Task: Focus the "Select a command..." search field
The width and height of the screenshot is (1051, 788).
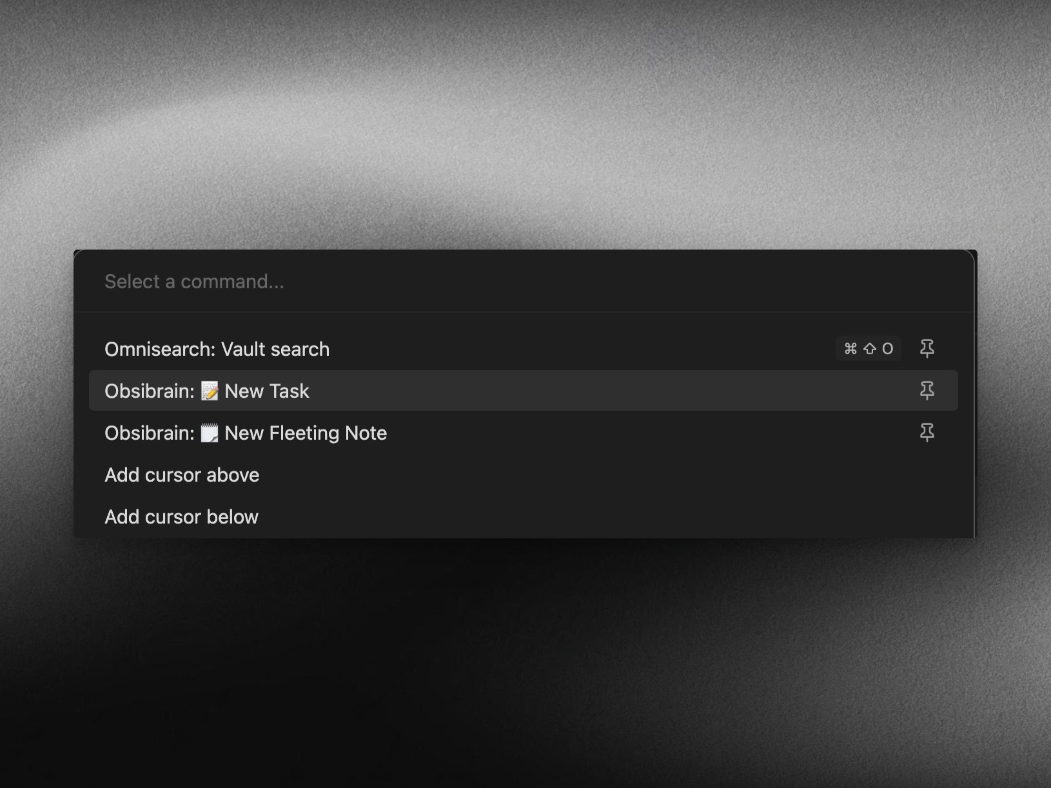Action: tap(524, 282)
